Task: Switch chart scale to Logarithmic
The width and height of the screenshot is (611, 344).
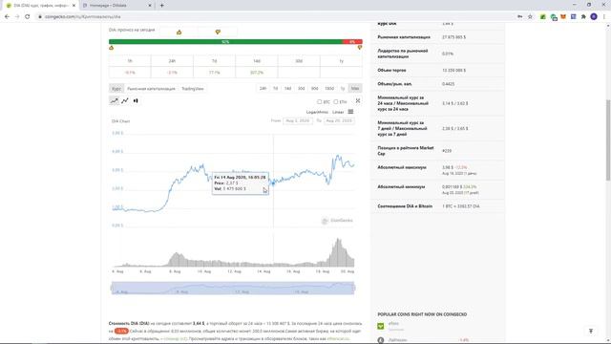Action: click(x=317, y=113)
